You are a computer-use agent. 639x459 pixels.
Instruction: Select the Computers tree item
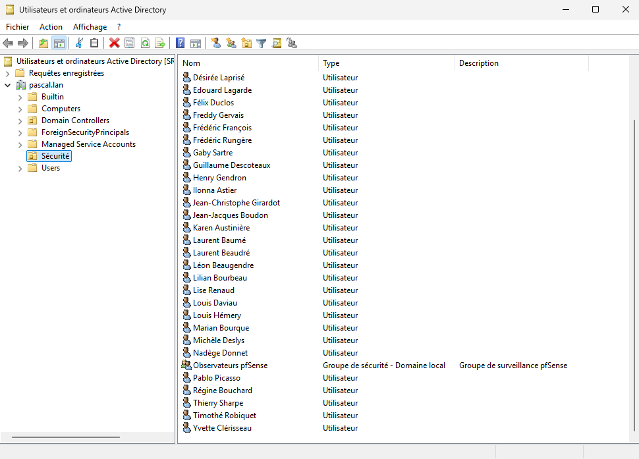point(61,109)
